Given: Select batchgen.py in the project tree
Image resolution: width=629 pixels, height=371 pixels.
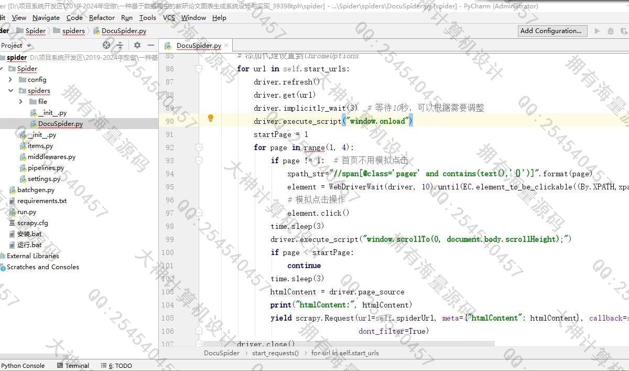Looking at the screenshot, I should 36,190.
